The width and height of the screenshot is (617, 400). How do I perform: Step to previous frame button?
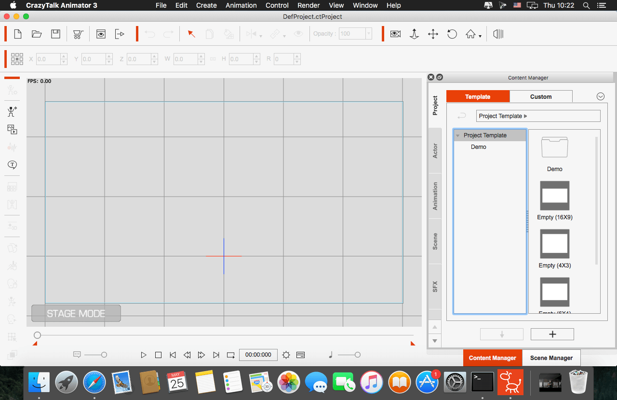coord(187,355)
